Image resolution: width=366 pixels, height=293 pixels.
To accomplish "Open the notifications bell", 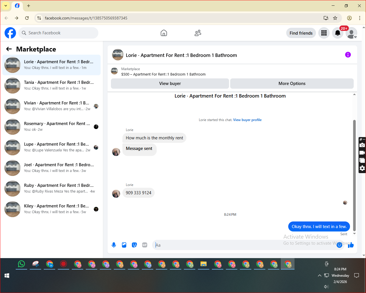I will click(338, 33).
